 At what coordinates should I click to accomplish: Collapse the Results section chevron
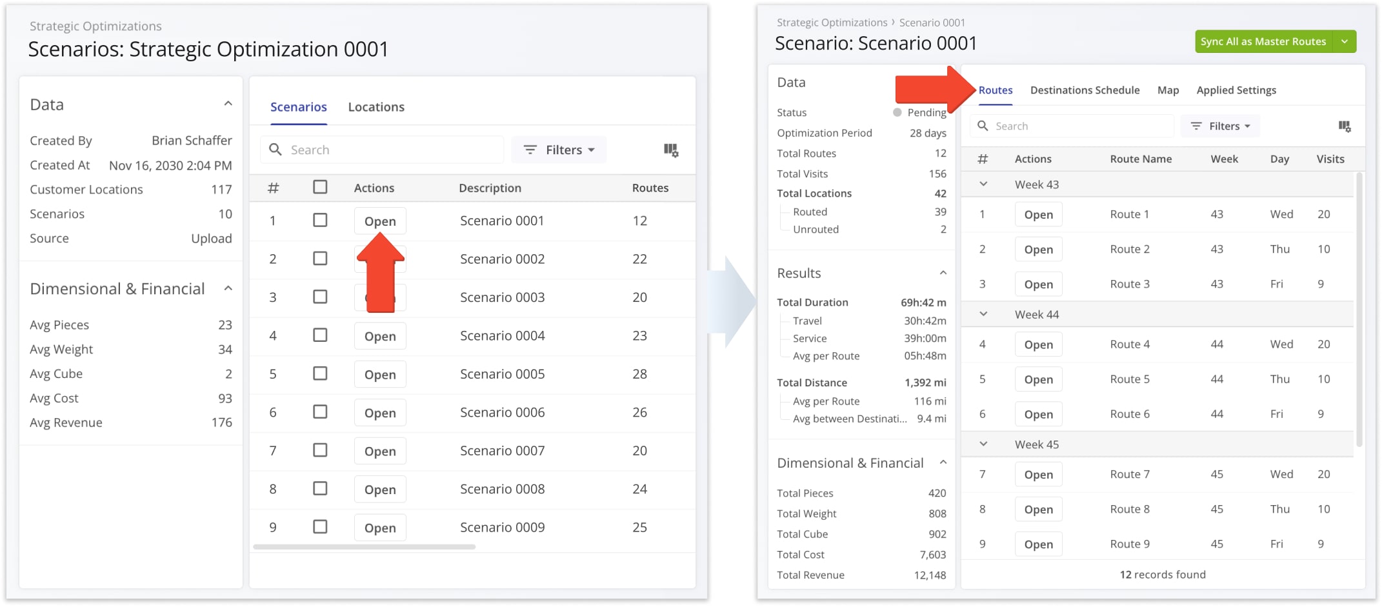click(x=943, y=273)
